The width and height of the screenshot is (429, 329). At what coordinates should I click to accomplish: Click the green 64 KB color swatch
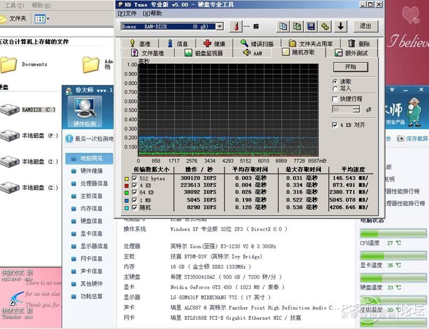(126, 192)
